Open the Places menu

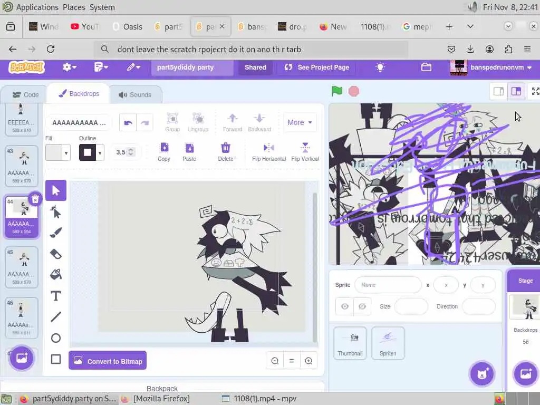[74, 7]
